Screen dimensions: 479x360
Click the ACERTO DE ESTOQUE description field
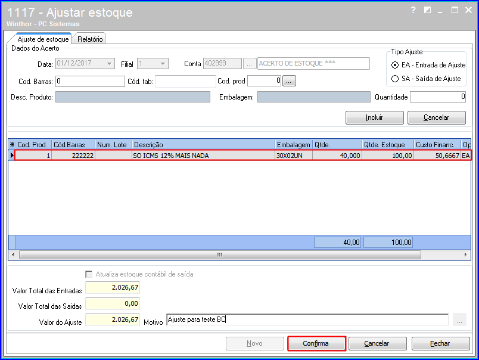coord(313,64)
